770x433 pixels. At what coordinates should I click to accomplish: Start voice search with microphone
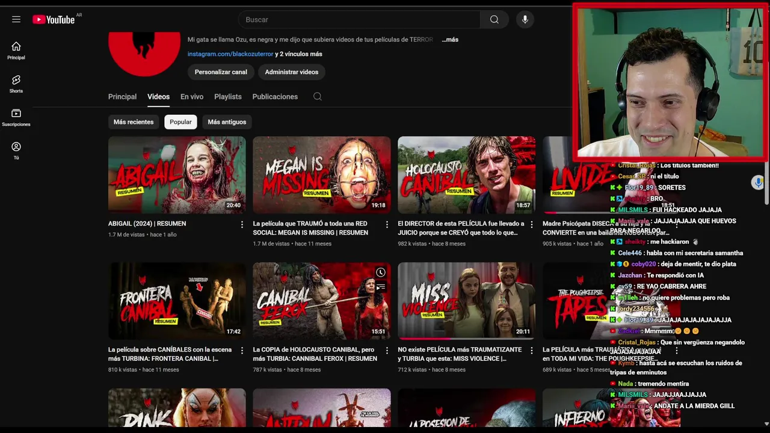coord(525,20)
